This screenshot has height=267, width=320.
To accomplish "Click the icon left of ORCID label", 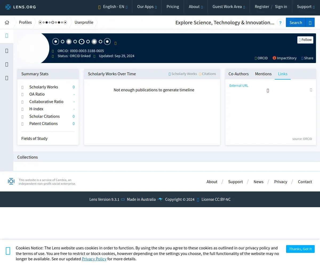I will (53, 51).
